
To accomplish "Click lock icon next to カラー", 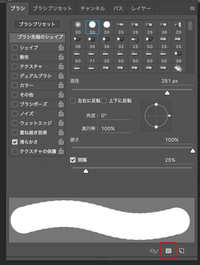I will pyautogui.click(x=61, y=86).
